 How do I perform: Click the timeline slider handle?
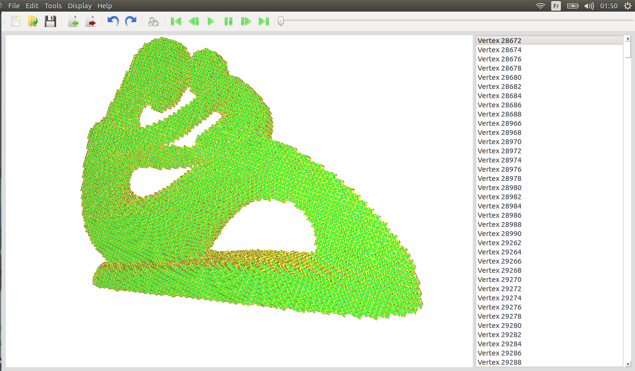pos(281,21)
